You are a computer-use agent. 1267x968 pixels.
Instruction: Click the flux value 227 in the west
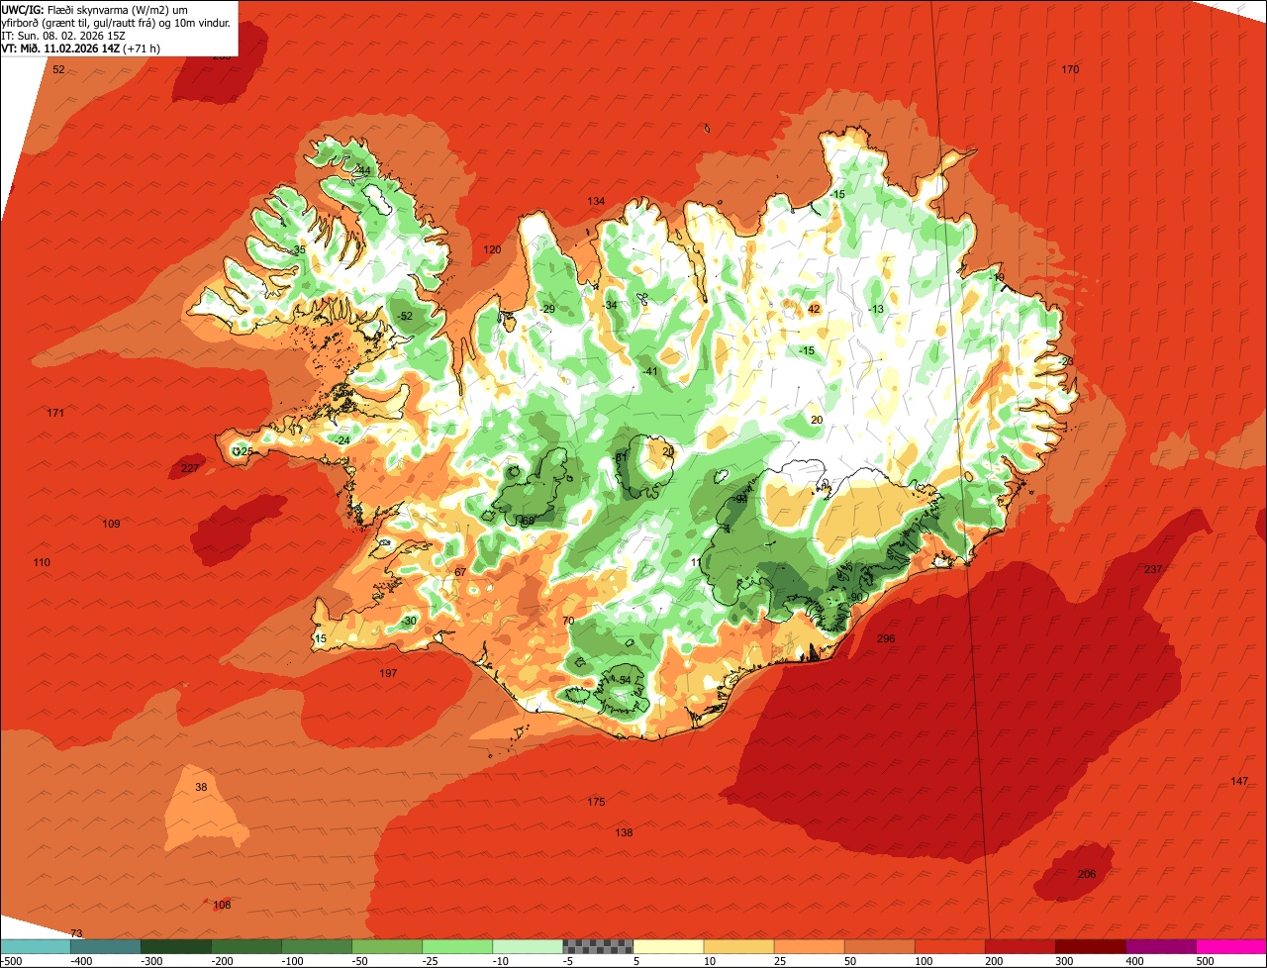pyautogui.click(x=190, y=468)
